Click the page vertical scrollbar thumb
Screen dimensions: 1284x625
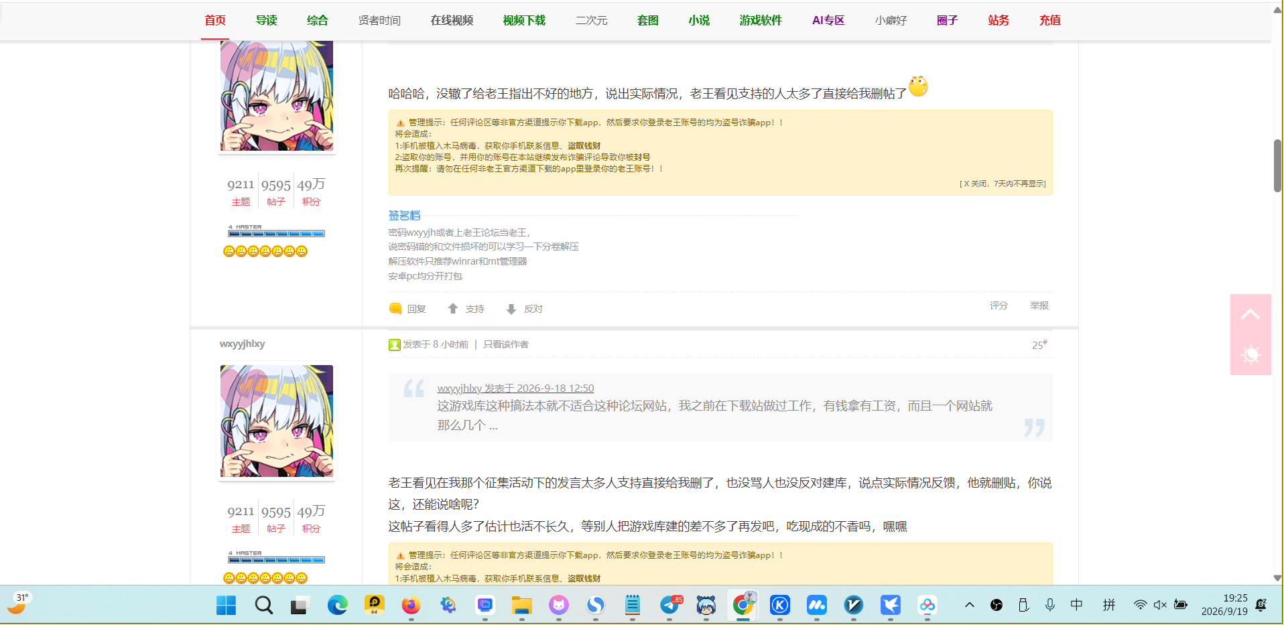point(1277,165)
